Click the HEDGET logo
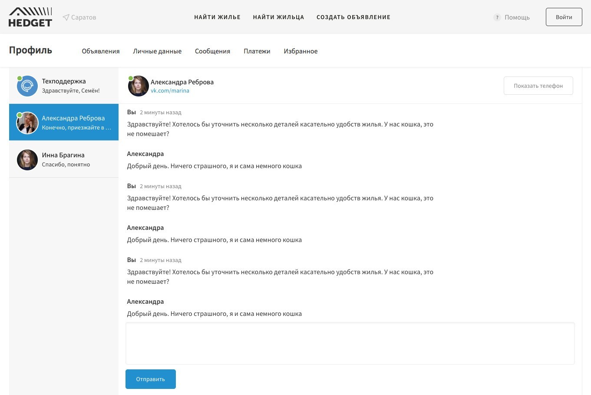 (30, 17)
